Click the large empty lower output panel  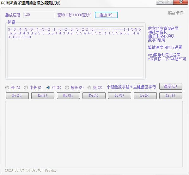point(94,134)
